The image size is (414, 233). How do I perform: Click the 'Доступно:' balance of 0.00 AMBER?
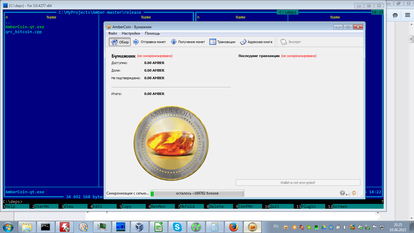click(x=154, y=63)
